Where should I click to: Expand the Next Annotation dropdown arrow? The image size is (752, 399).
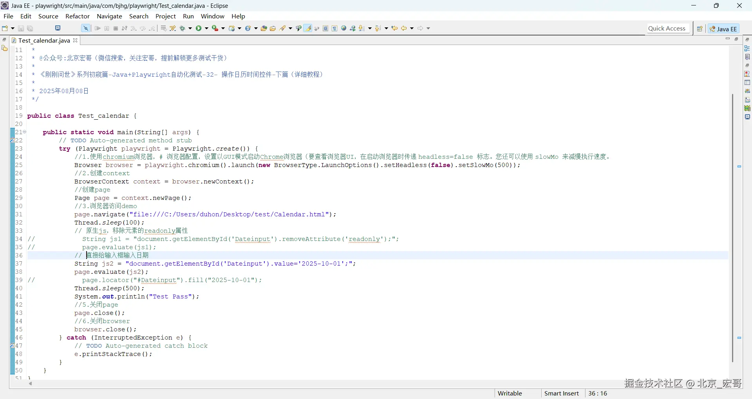tap(370, 28)
